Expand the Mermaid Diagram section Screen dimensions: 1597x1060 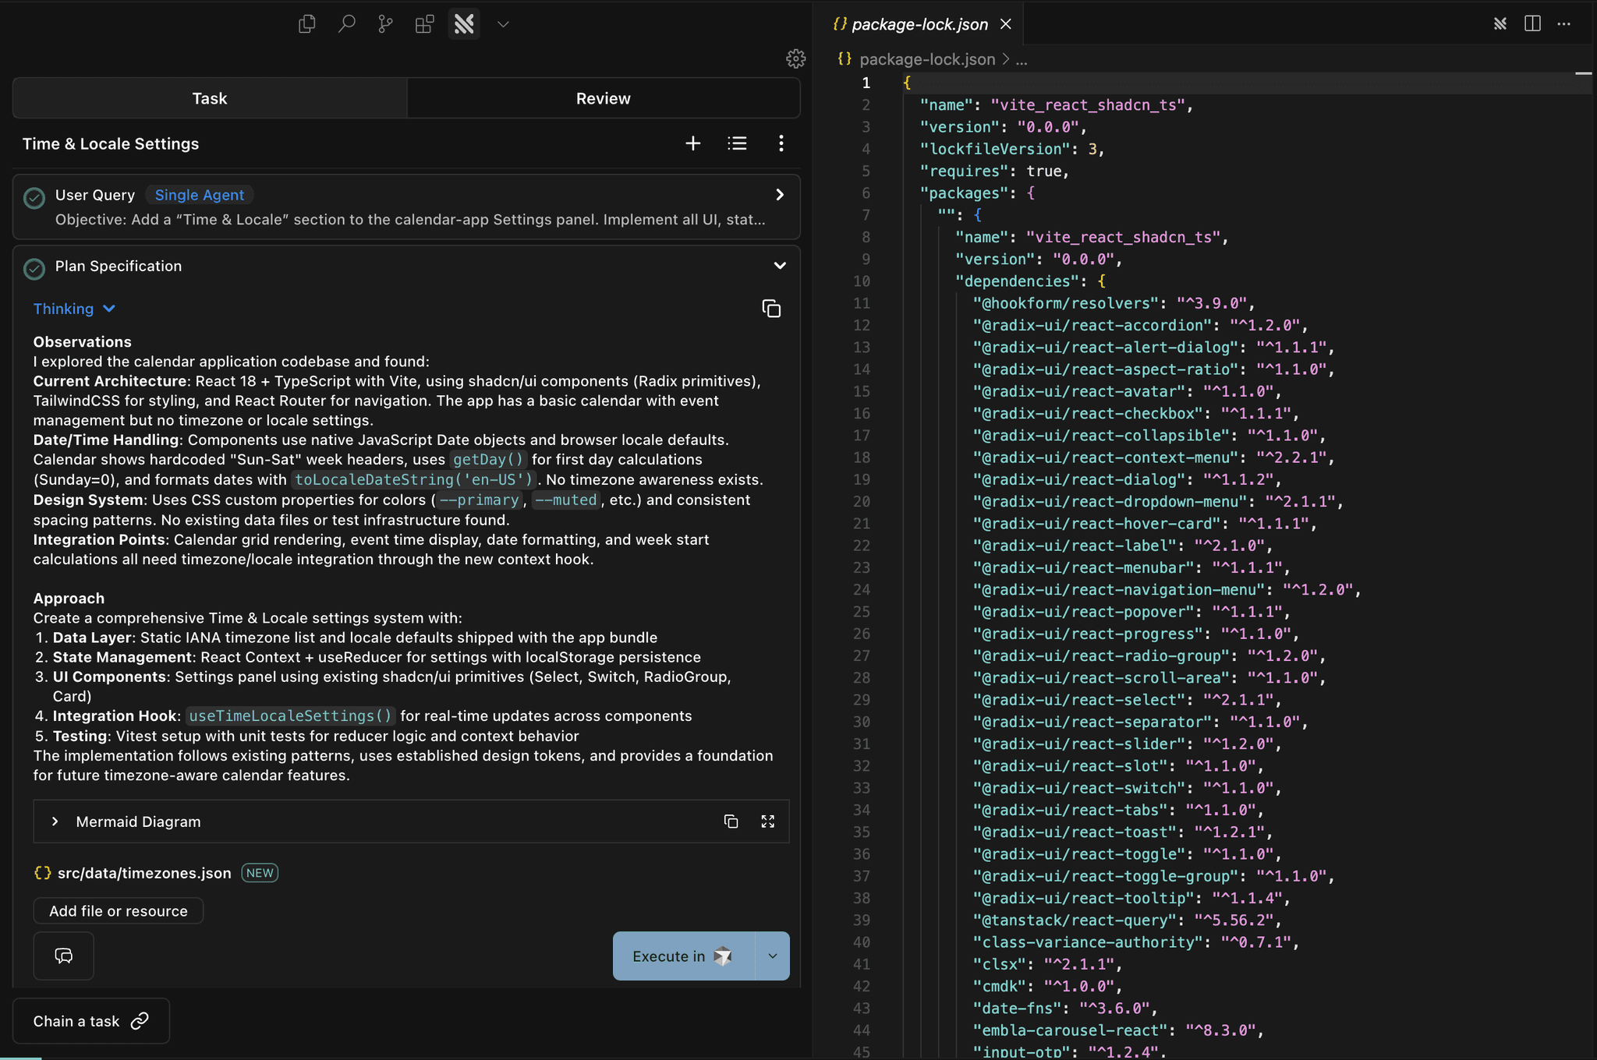55,821
